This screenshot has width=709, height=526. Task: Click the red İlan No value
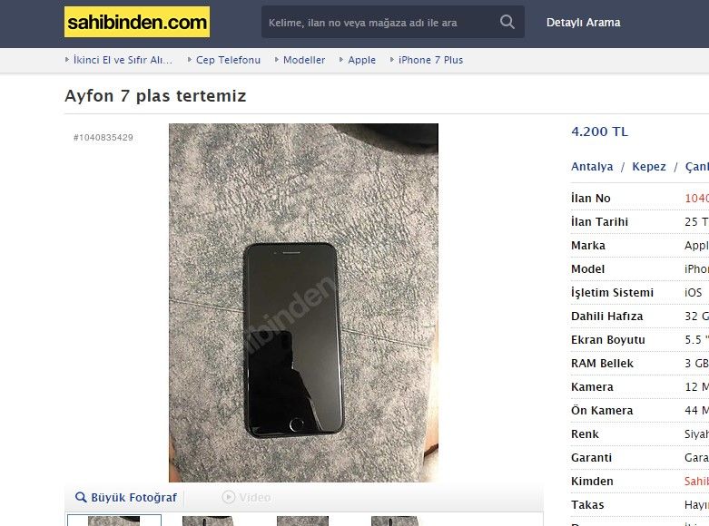coord(697,198)
